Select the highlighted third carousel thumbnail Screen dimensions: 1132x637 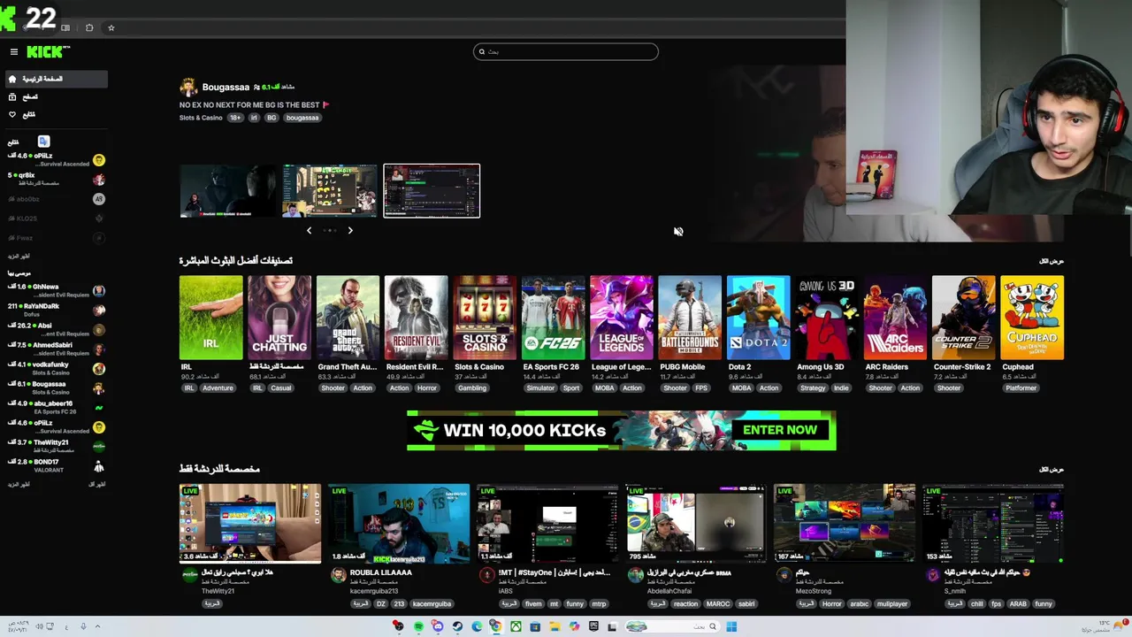point(432,190)
